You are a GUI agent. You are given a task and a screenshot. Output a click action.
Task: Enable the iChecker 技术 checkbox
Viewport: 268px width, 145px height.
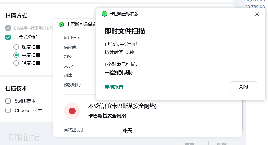click(8, 110)
